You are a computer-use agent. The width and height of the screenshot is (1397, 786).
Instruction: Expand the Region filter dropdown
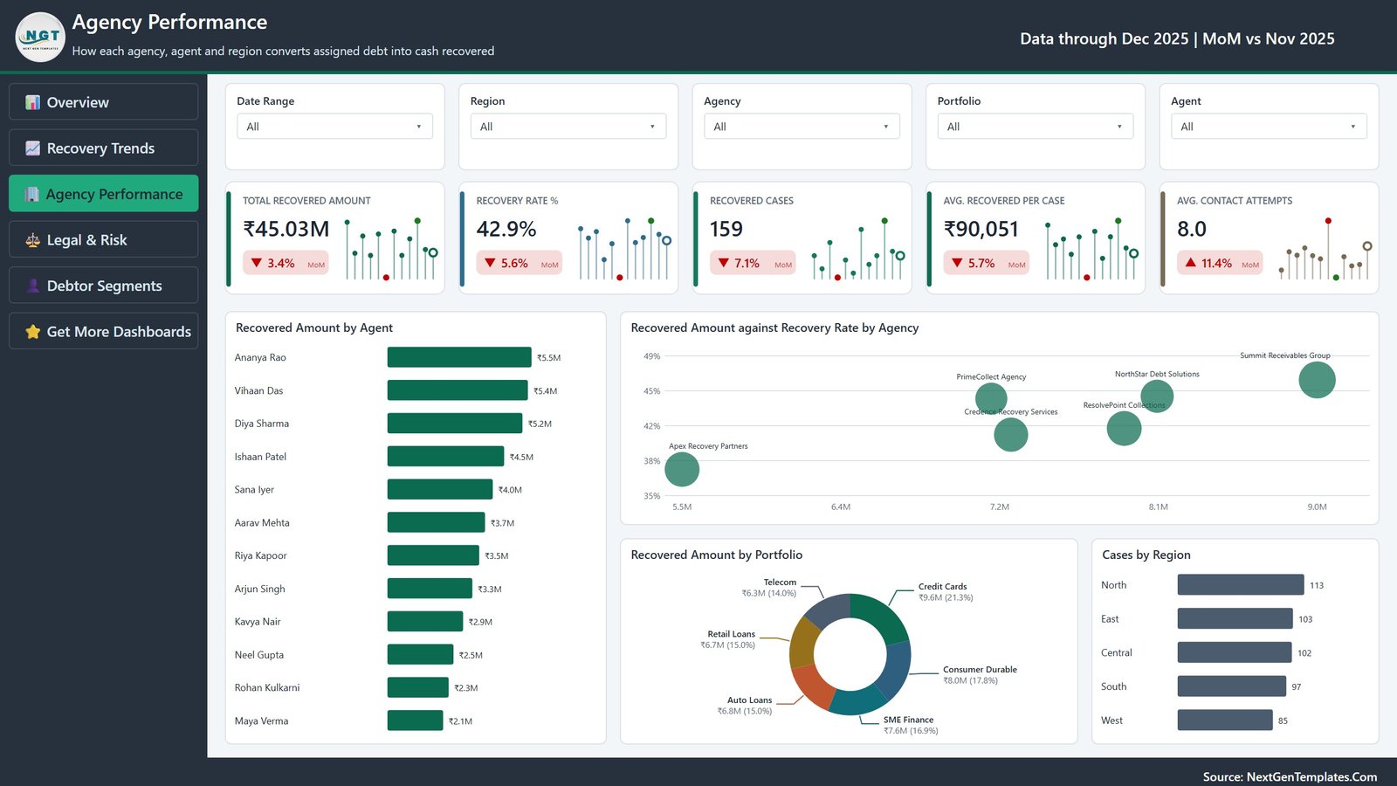[568, 127]
